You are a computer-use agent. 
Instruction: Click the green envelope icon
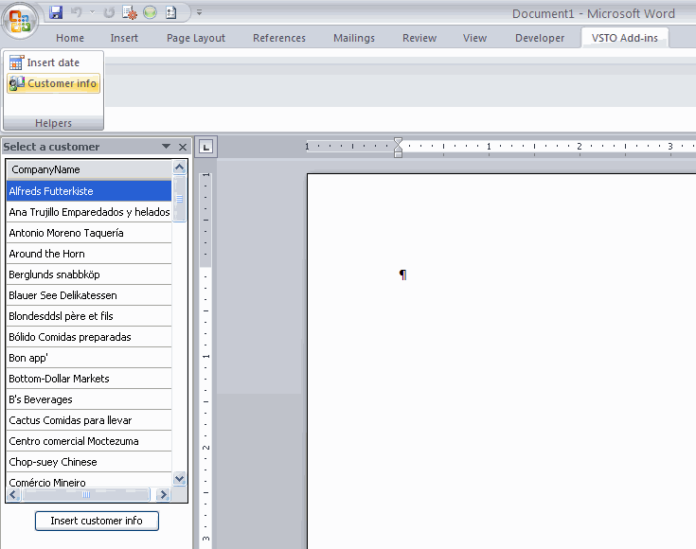tap(150, 12)
